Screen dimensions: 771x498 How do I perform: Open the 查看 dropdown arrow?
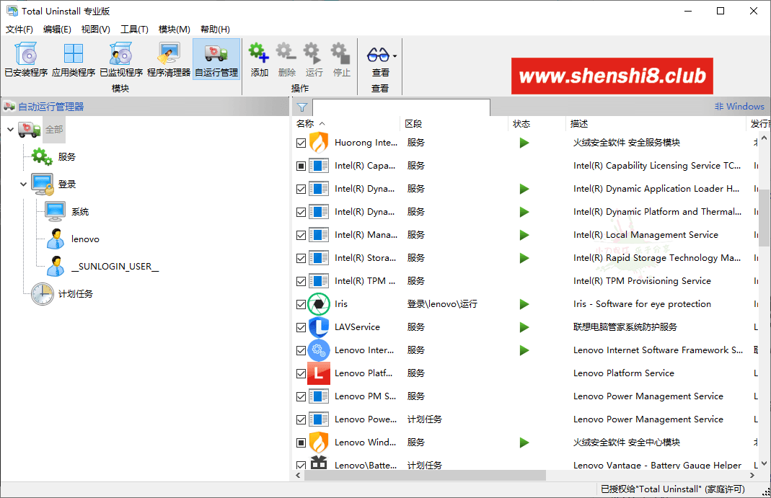(x=395, y=56)
